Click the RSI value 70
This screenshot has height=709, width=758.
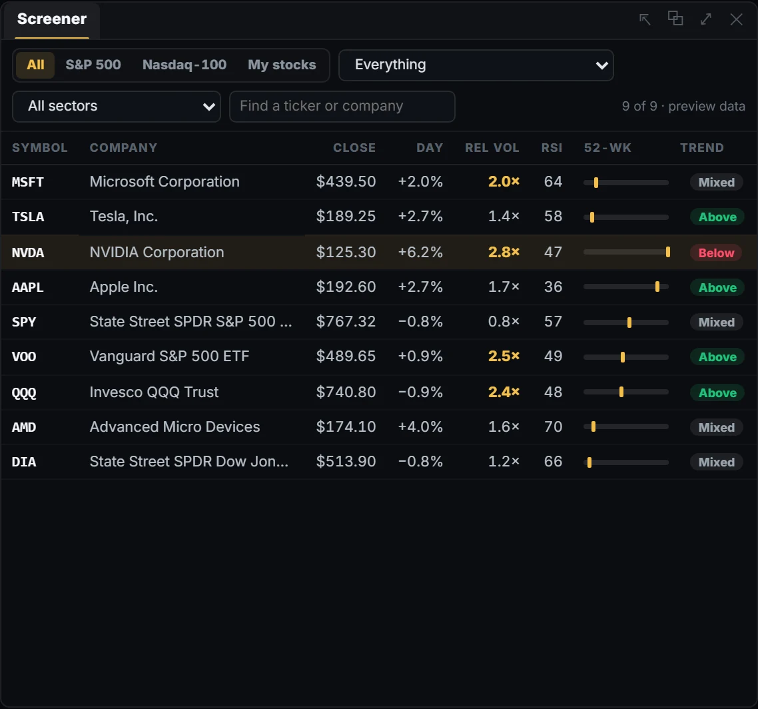(x=553, y=427)
